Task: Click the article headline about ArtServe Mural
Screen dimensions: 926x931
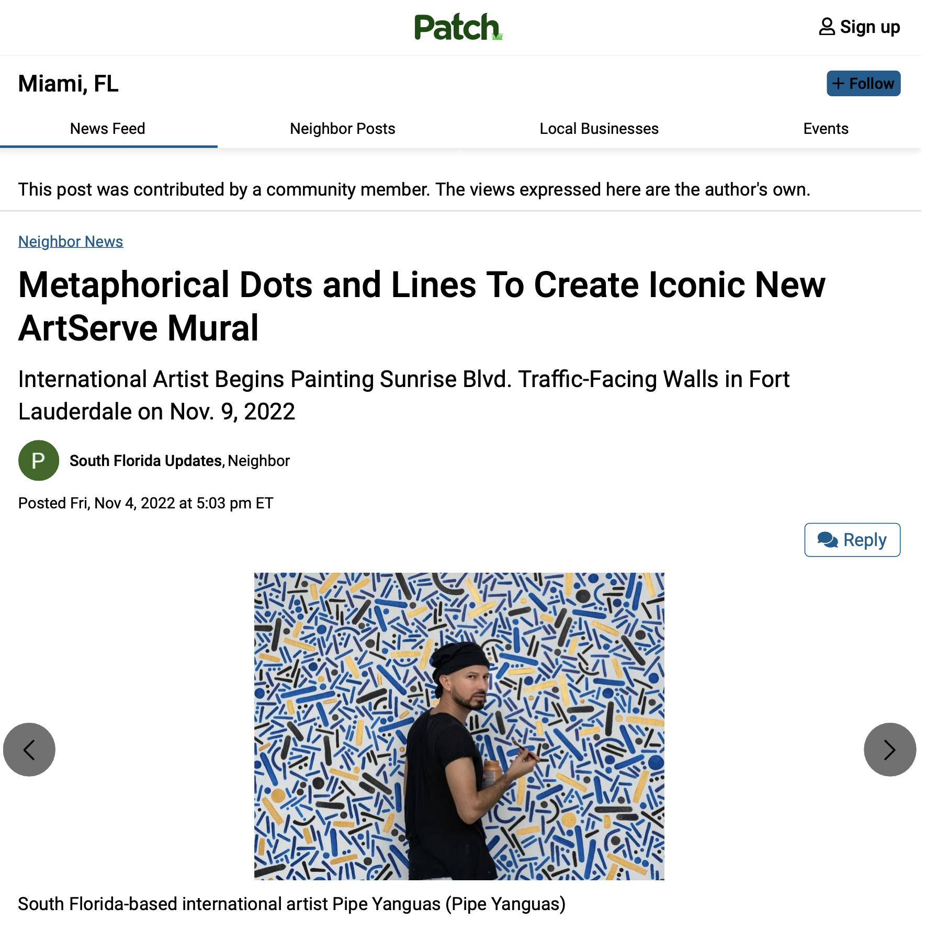Action: pos(422,306)
